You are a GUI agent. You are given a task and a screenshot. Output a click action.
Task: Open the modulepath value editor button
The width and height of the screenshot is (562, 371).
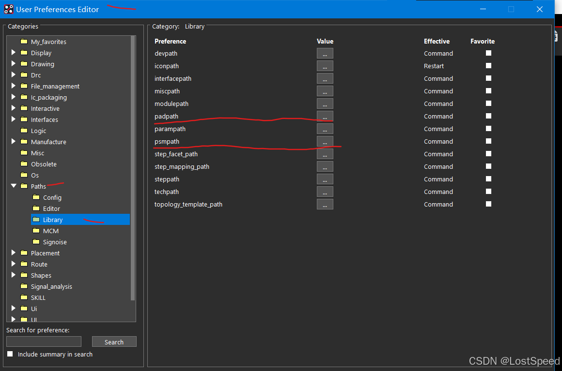(325, 104)
